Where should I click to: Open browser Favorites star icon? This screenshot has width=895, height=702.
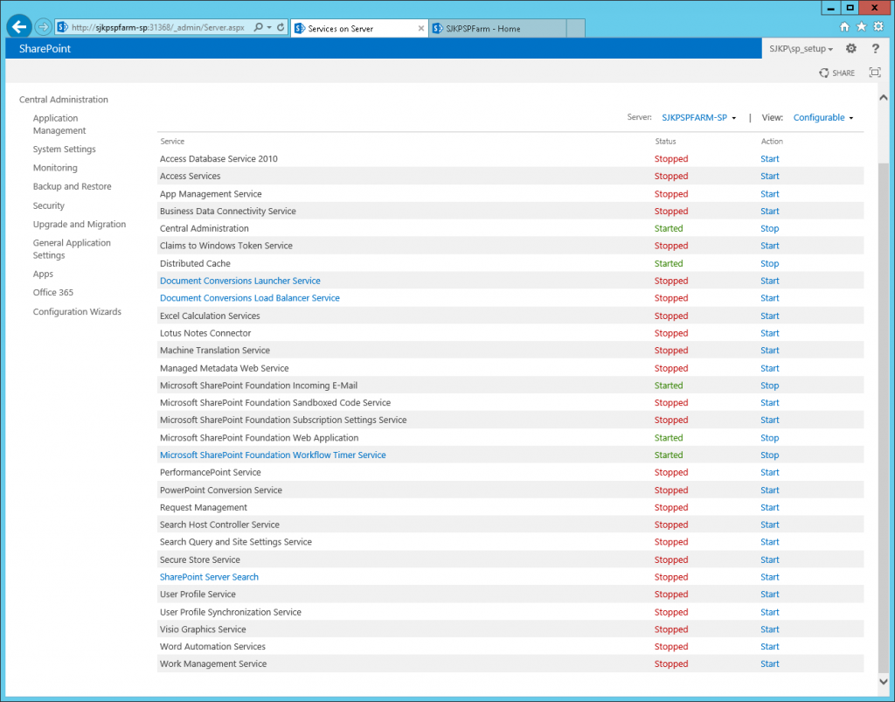(861, 27)
